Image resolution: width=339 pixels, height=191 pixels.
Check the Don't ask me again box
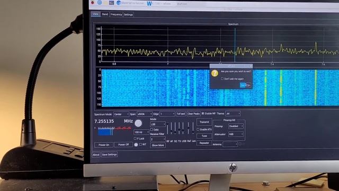(222, 79)
